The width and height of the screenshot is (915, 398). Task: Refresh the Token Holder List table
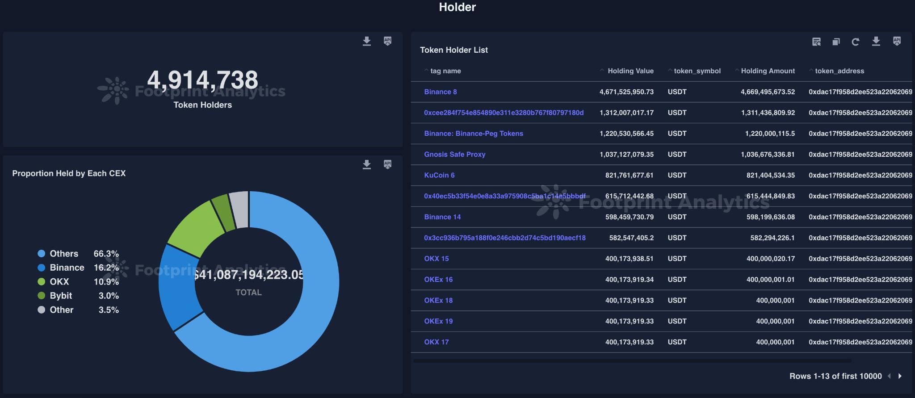[x=856, y=42]
